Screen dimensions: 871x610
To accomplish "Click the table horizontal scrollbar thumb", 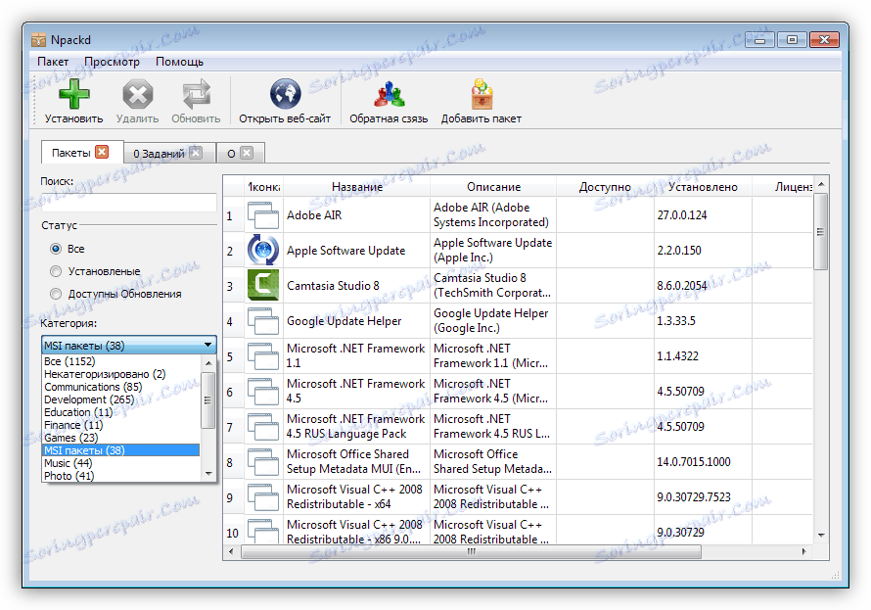I will point(471,551).
